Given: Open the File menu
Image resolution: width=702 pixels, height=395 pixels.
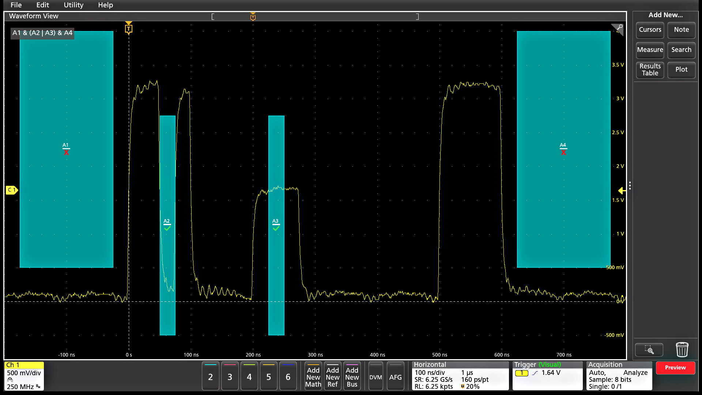Looking at the screenshot, I should (x=16, y=5).
